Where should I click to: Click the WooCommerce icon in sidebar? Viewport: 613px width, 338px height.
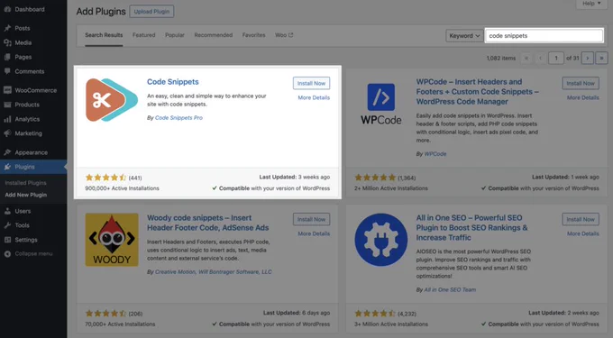[x=7, y=90]
